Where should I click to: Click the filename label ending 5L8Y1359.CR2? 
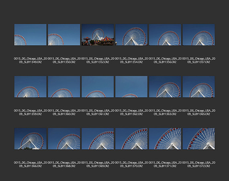coord(31,112)
